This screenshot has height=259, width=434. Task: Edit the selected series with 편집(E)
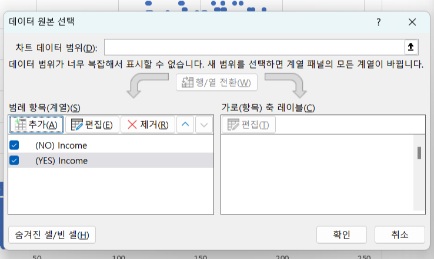92,125
